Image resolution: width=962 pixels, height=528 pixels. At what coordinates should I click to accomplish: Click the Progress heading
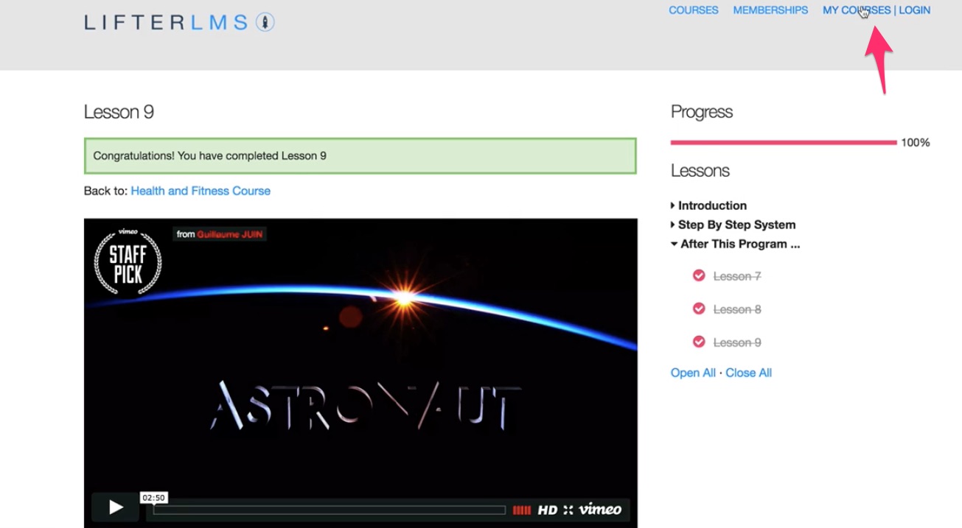(702, 112)
